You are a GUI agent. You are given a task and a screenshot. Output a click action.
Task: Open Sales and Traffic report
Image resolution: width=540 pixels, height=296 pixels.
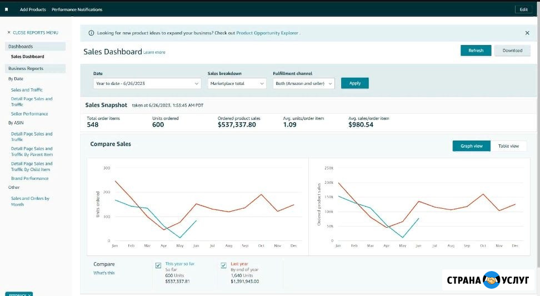(x=27, y=90)
